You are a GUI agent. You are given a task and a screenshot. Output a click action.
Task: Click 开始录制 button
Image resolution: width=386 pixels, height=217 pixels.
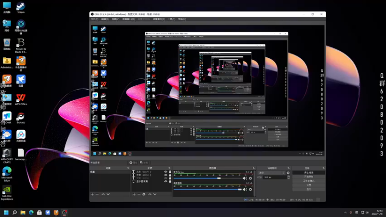(309, 177)
